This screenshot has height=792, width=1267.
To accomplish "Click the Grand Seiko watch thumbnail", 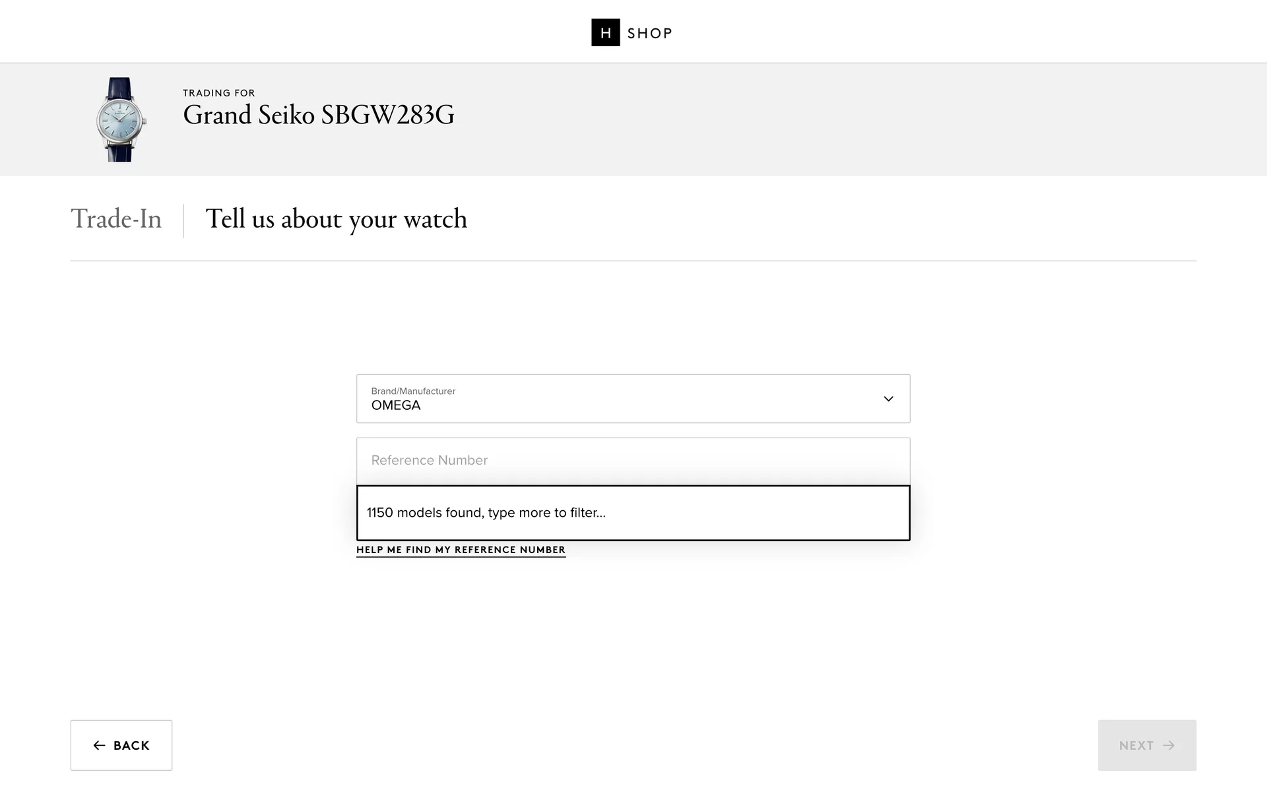I will 121,119.
